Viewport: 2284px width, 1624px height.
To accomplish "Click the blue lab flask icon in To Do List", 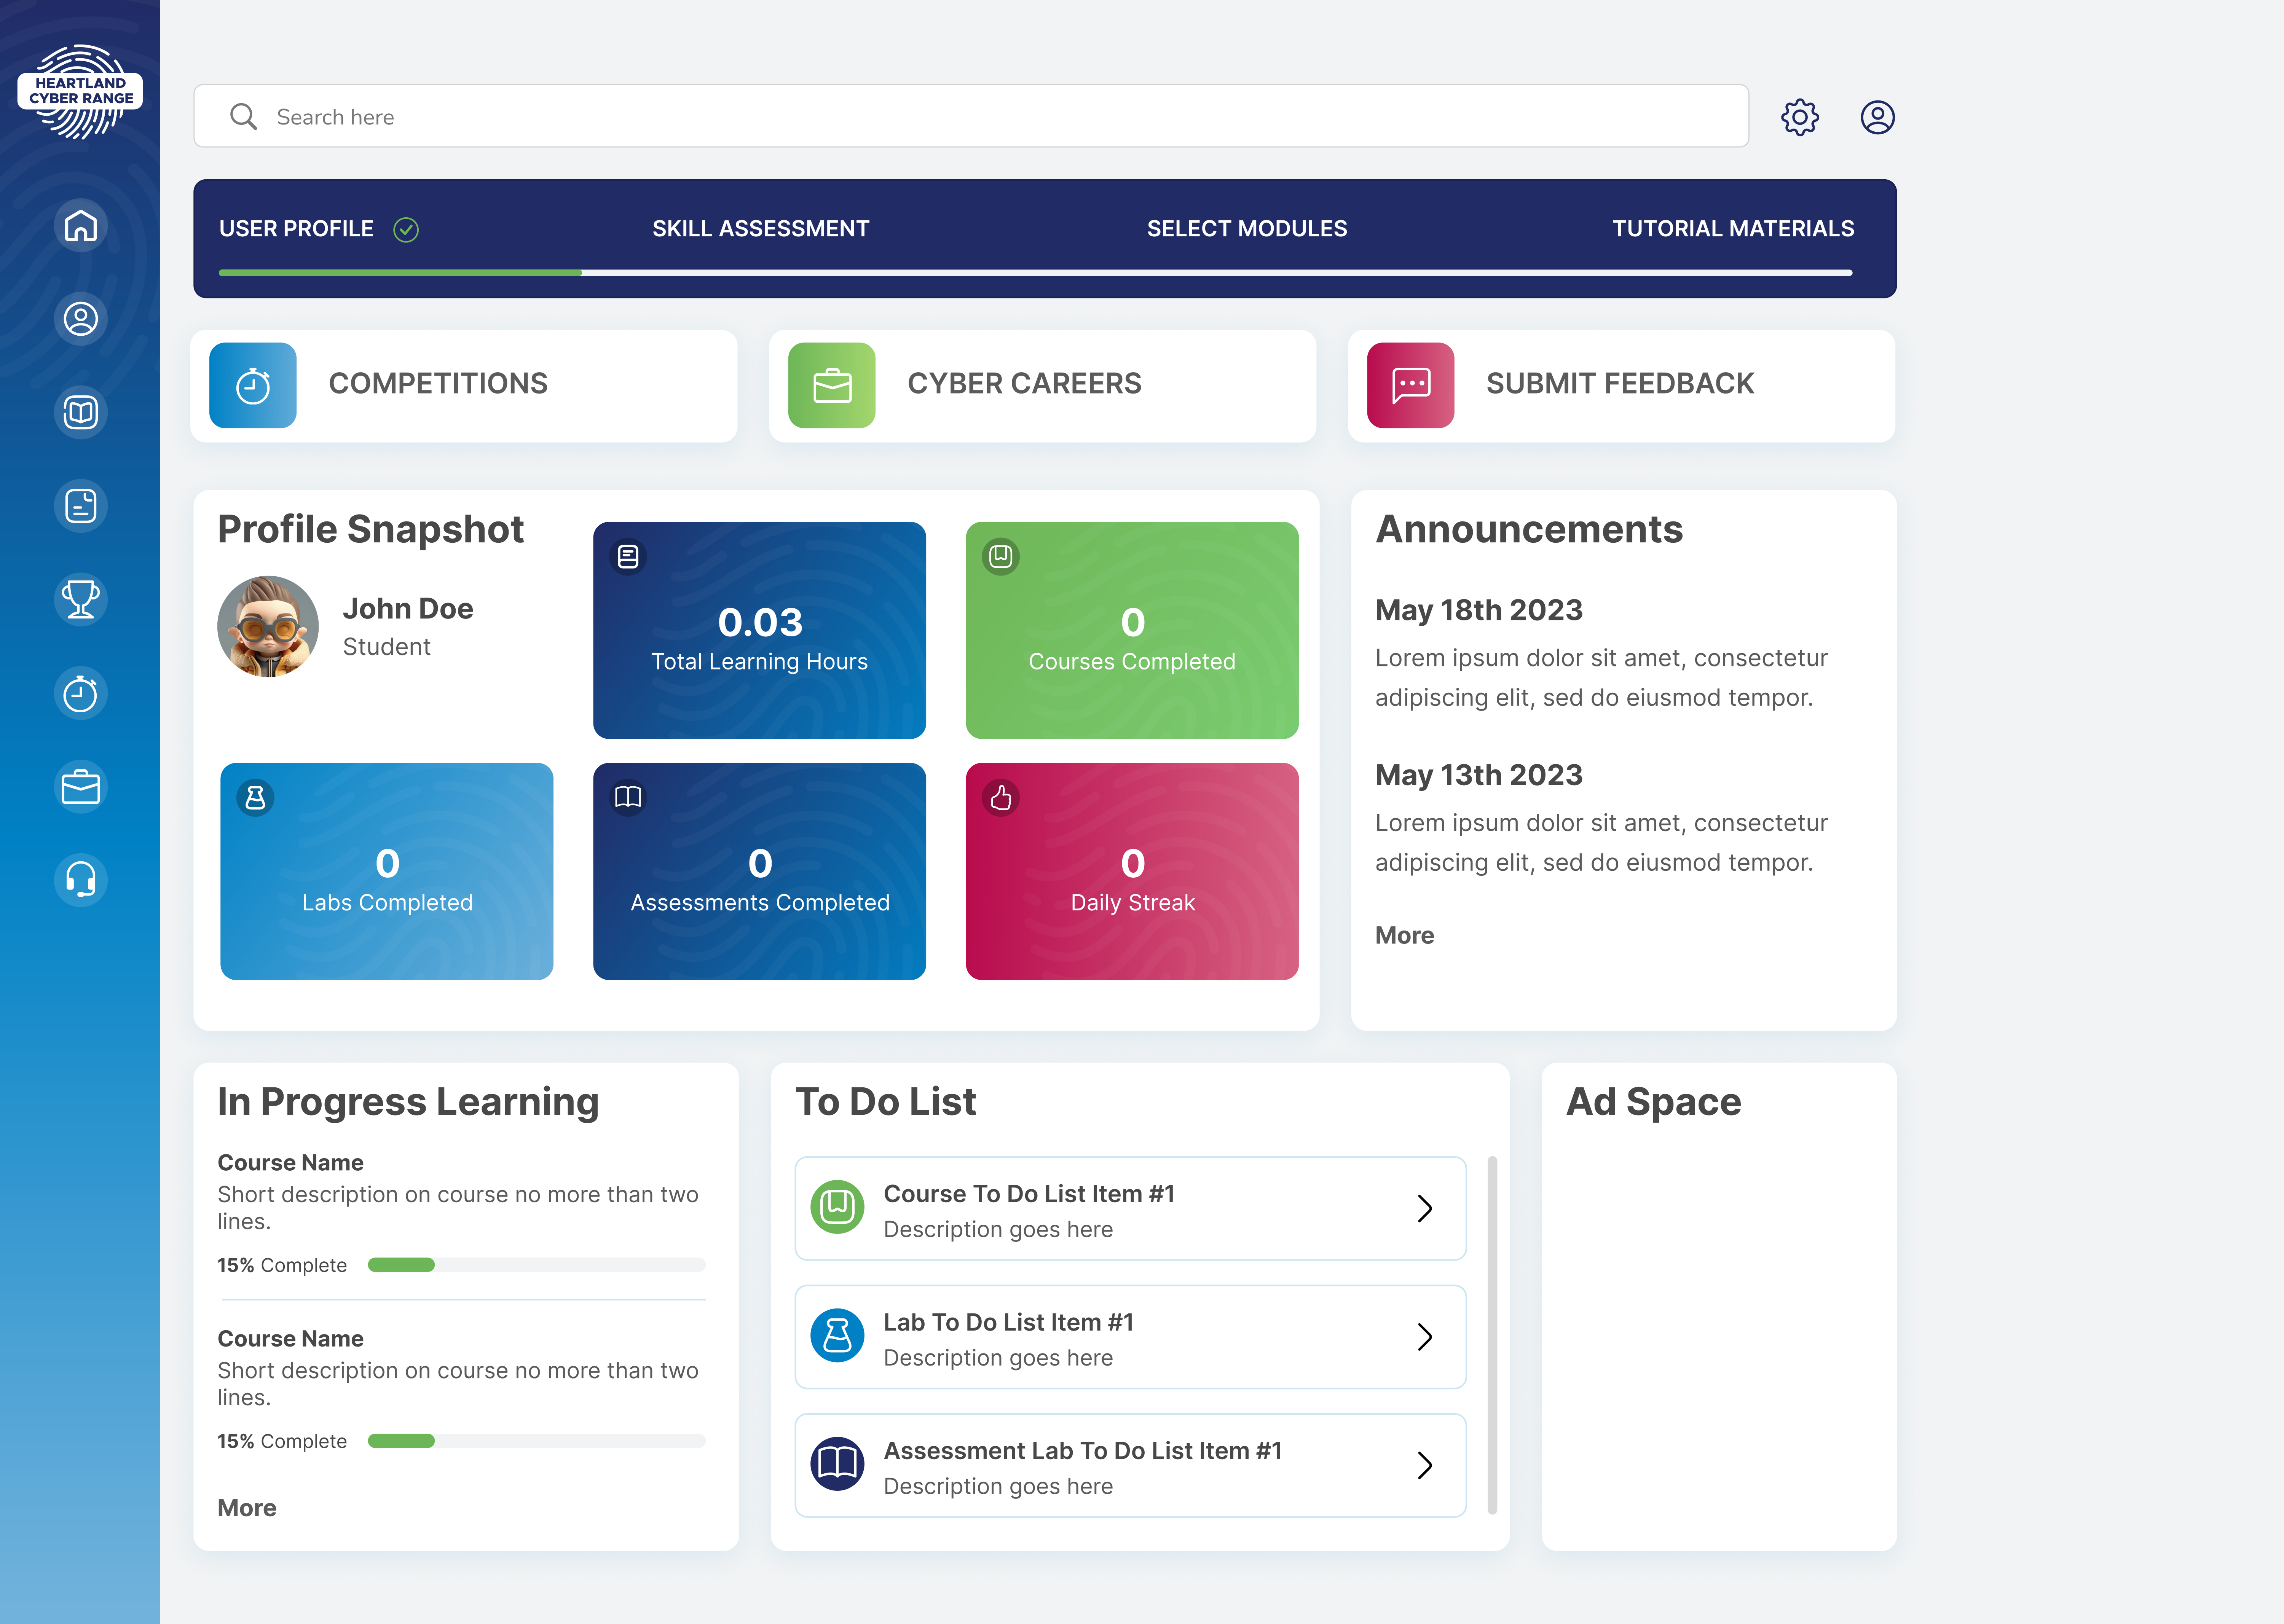I will pyautogui.click(x=837, y=1336).
